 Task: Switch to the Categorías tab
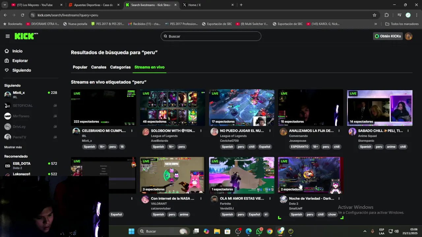[x=120, y=67]
